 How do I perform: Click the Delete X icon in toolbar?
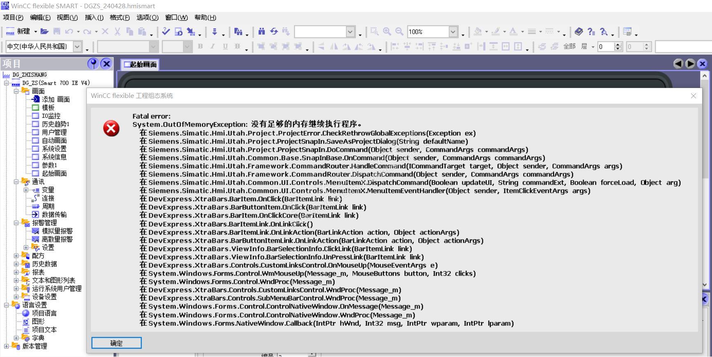pos(105,32)
